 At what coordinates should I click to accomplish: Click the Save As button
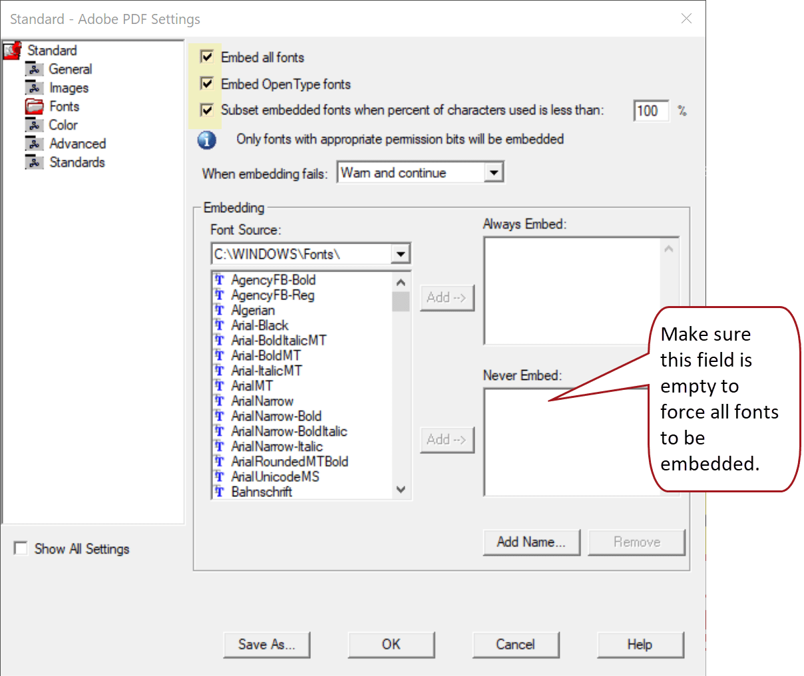coord(266,644)
